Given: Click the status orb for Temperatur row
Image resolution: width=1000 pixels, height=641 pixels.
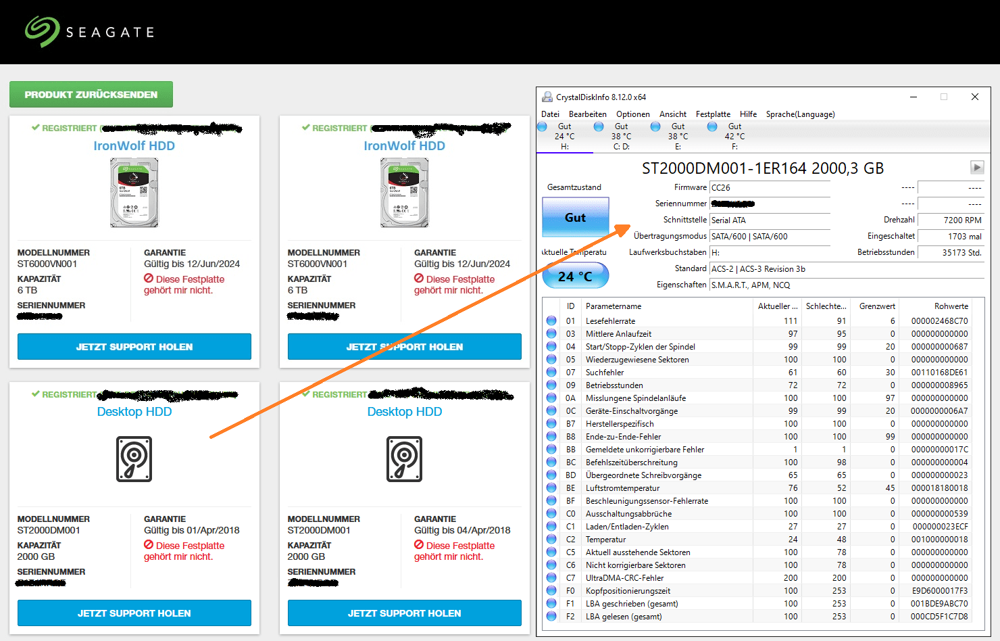Looking at the screenshot, I should [551, 540].
